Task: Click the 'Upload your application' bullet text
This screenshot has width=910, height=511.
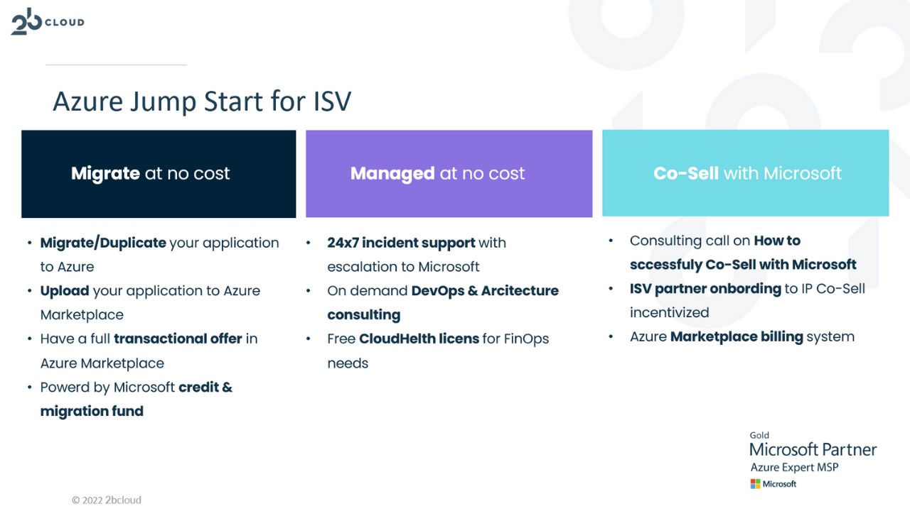Action: click(x=150, y=291)
